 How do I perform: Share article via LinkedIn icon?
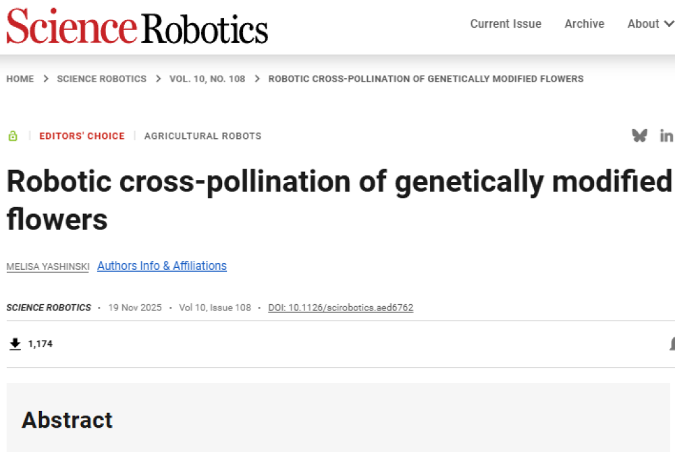point(666,136)
